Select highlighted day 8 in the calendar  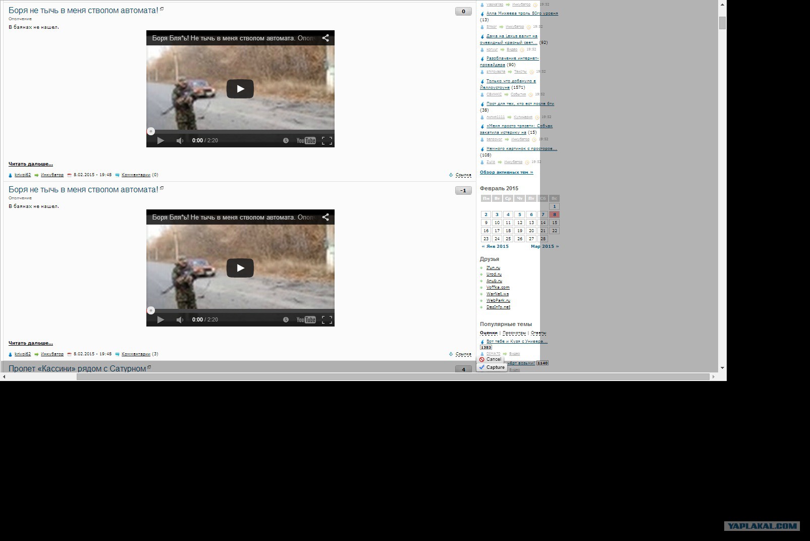(x=554, y=214)
